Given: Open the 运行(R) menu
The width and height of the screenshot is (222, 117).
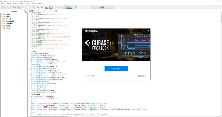Looking at the screenshot, I should (28, 4).
